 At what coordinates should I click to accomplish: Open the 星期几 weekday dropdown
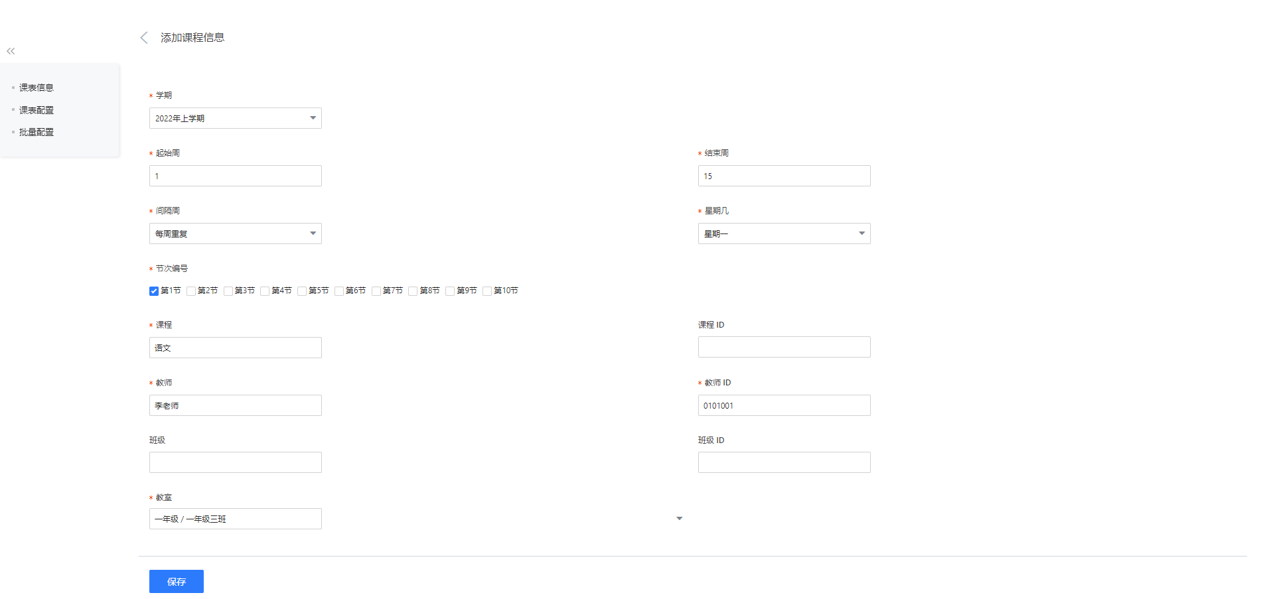783,233
